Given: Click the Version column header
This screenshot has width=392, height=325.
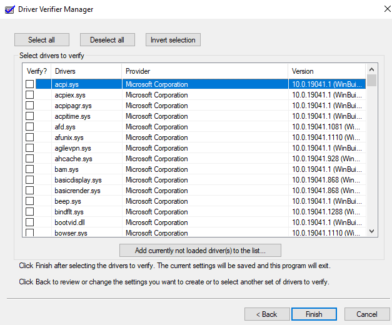Looking at the screenshot, I should click(x=326, y=71).
